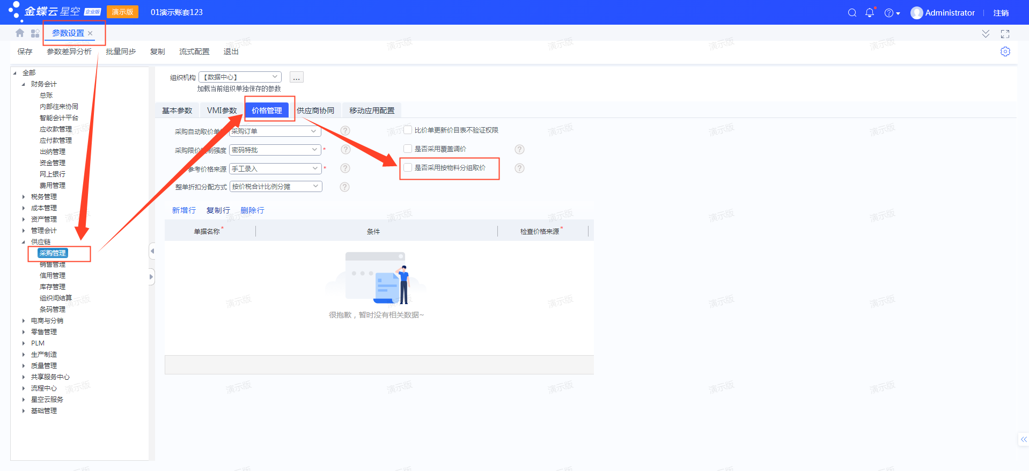1029x471 pixels.
Task: Switch to the VMI参数 tab
Action: pos(222,111)
